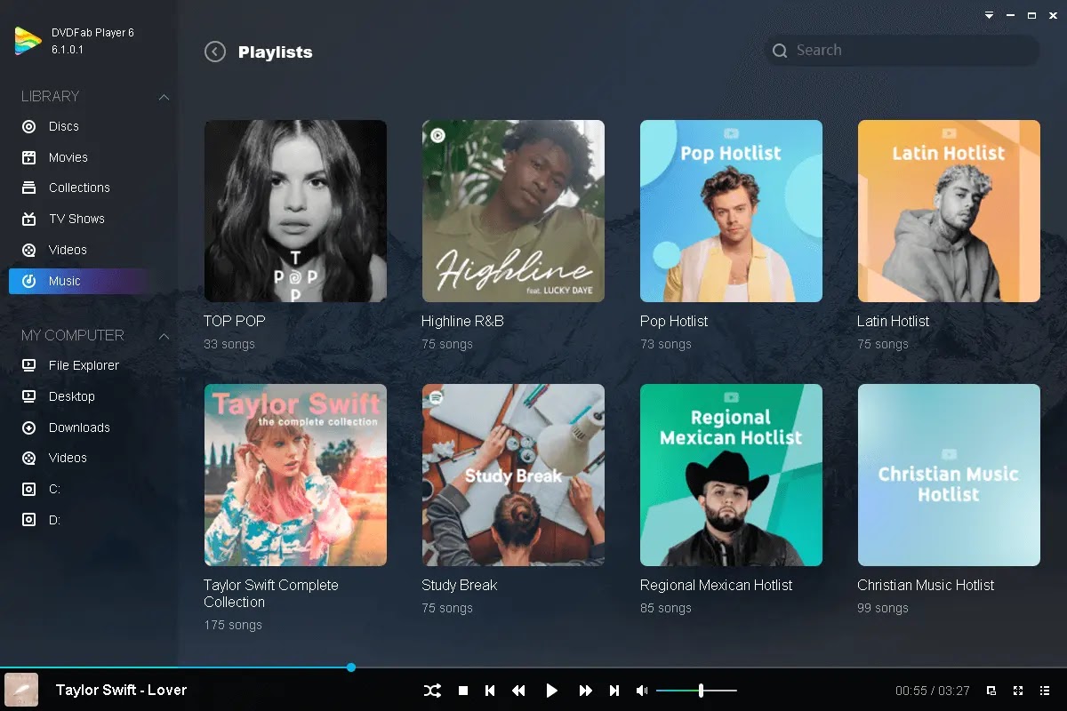Collapse the MY COMPUTER section

pyautogui.click(x=164, y=336)
